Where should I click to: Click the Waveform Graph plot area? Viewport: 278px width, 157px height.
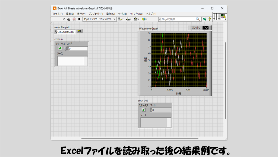pos(179,60)
